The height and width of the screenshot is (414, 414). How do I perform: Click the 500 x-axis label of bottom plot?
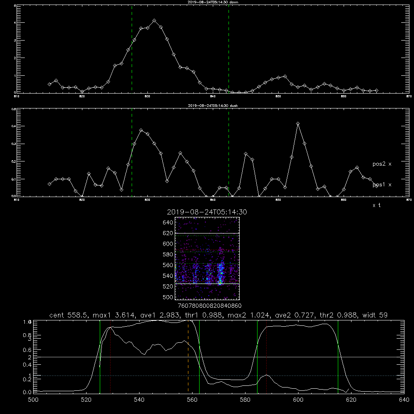point(33,400)
